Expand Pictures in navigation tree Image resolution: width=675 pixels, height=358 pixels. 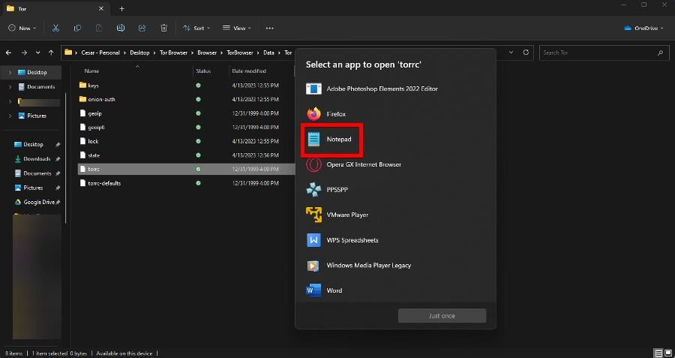pos(10,116)
